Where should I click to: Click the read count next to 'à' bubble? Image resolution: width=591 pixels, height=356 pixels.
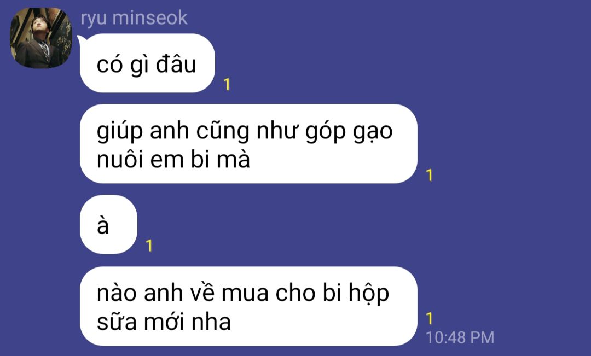pyautogui.click(x=149, y=246)
